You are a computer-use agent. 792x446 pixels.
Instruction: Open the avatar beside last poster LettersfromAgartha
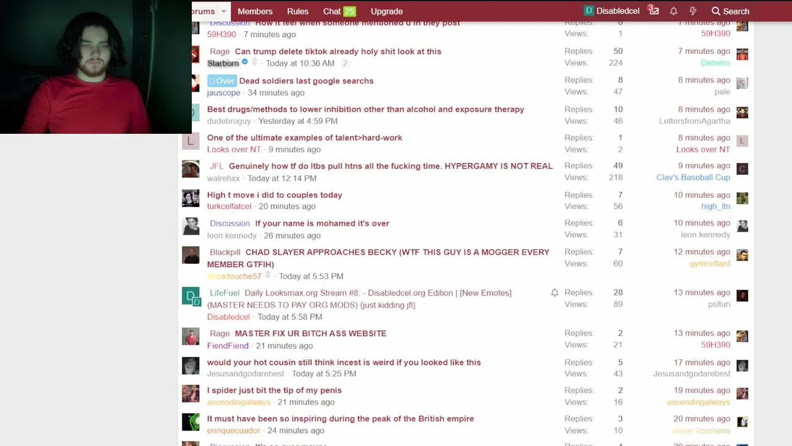click(x=742, y=112)
